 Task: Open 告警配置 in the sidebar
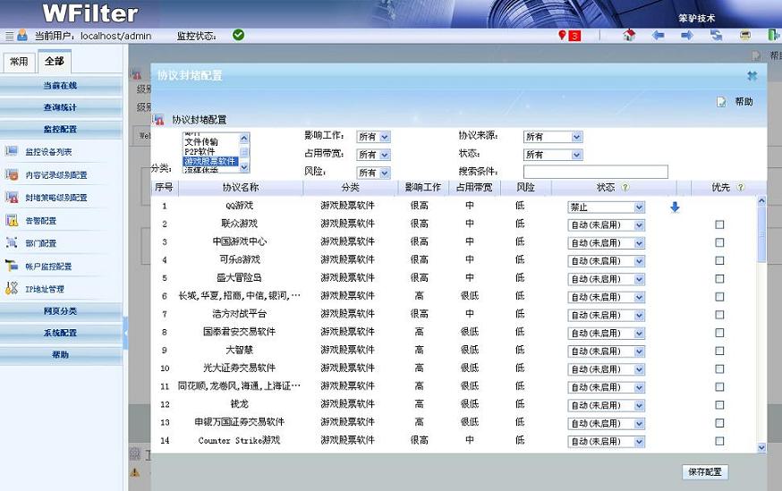point(41,220)
